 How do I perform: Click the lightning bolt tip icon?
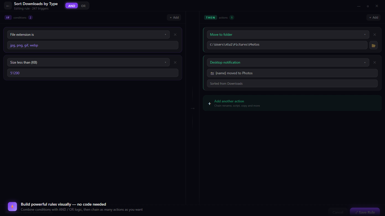(x=12, y=206)
